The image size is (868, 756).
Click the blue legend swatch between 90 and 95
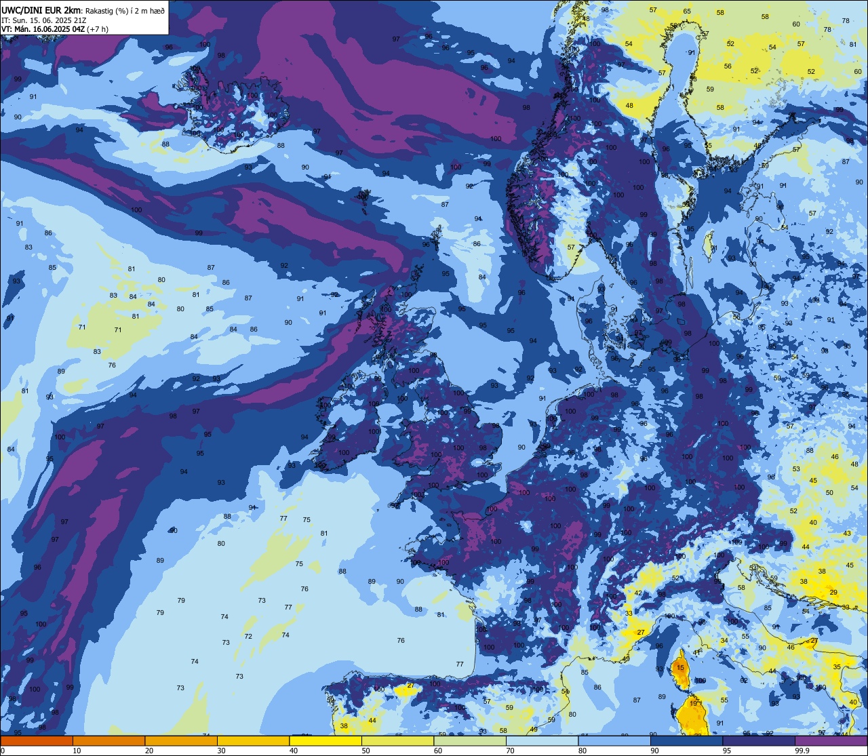(x=686, y=740)
